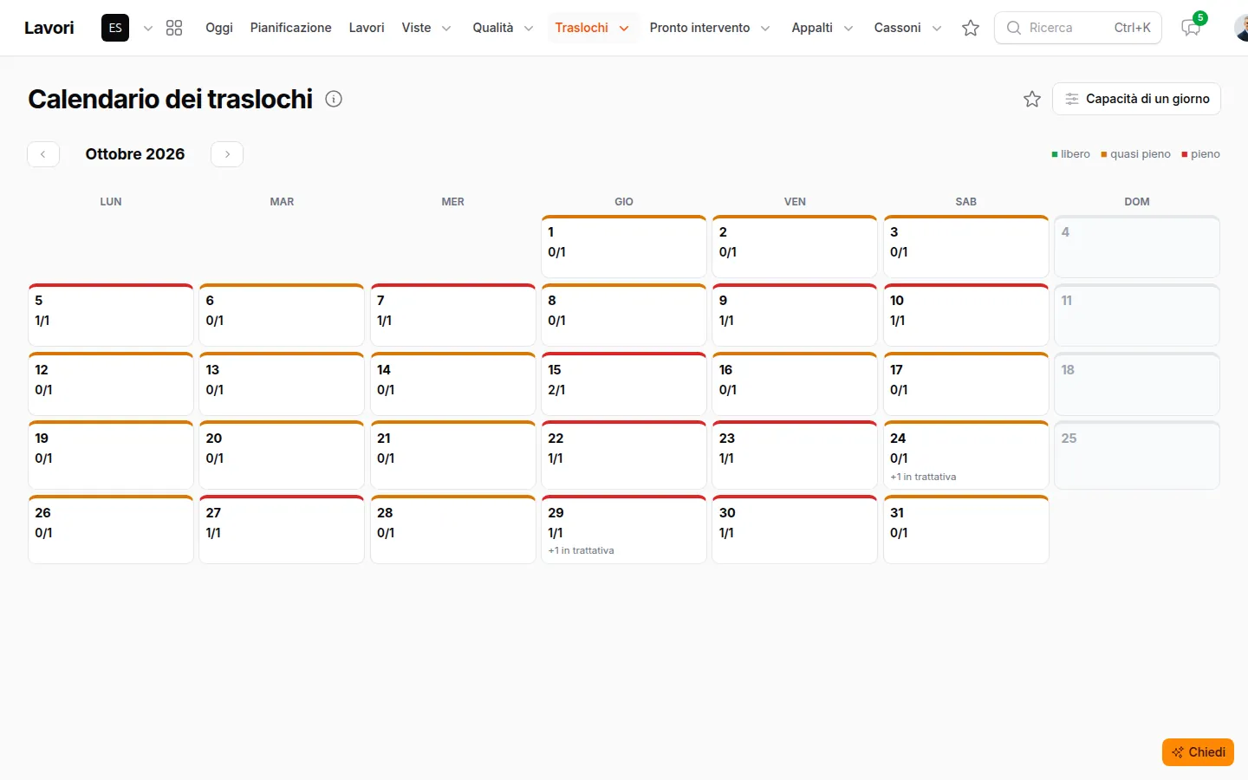Image resolution: width=1248 pixels, height=780 pixels.
Task: Click the Ottobre 2026 month label
Action: (135, 154)
